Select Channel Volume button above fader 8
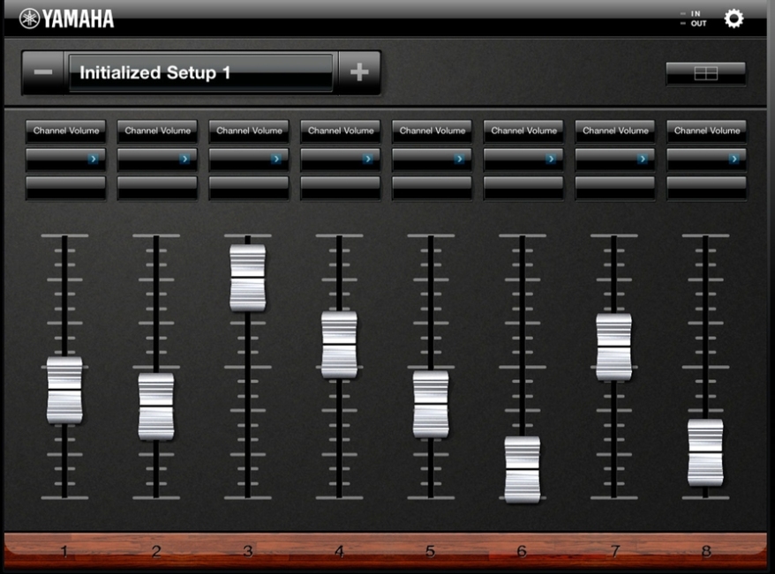This screenshot has height=574, width=775. click(x=707, y=130)
